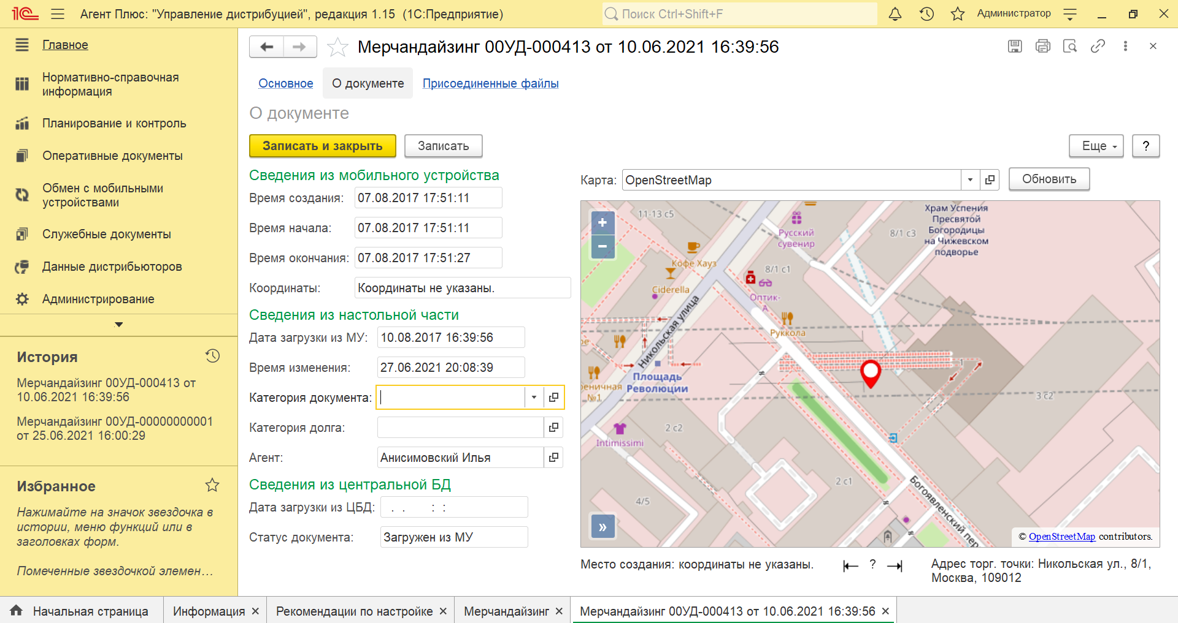Open Служебные документы section
Screen dimensions: 1178x623
107,234
